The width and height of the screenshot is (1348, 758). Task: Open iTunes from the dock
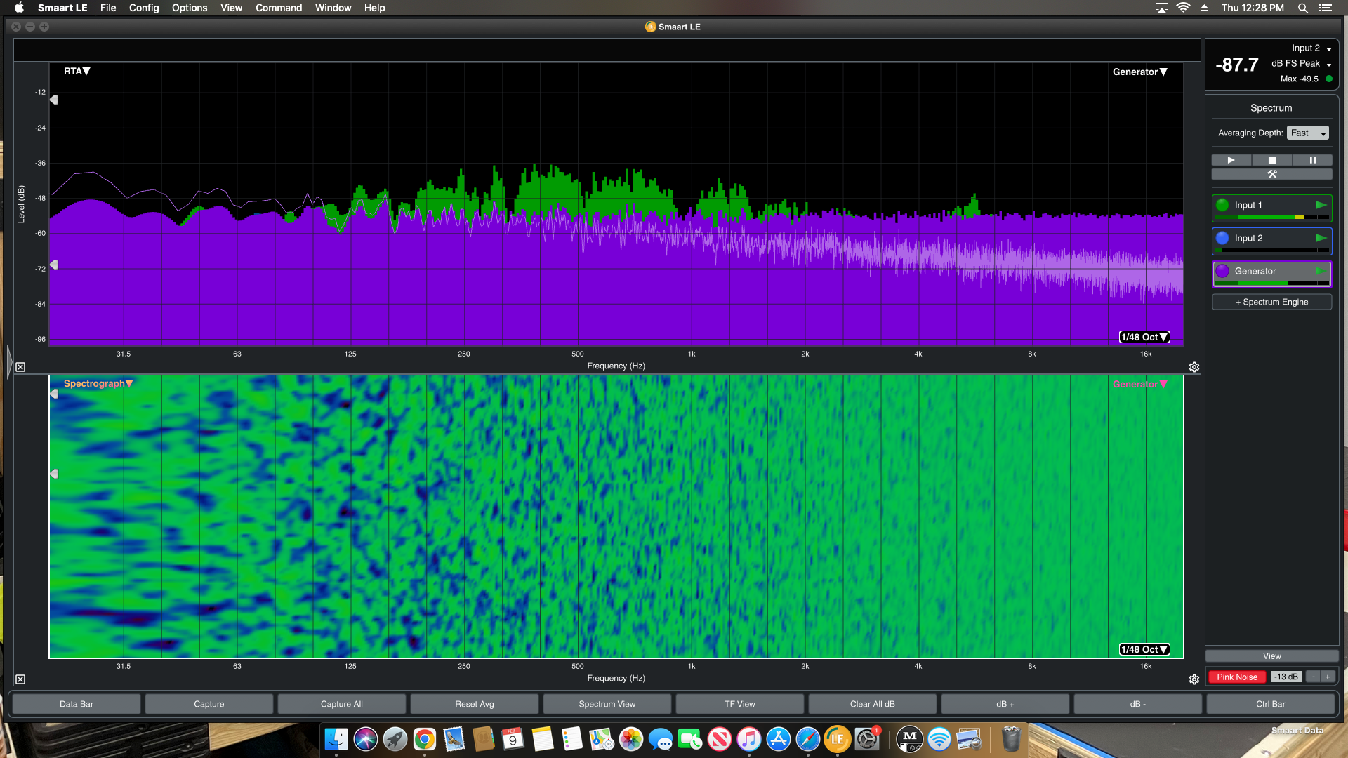click(x=748, y=739)
